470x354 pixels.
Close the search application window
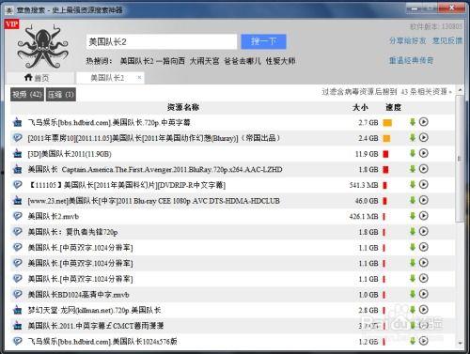(x=452, y=8)
